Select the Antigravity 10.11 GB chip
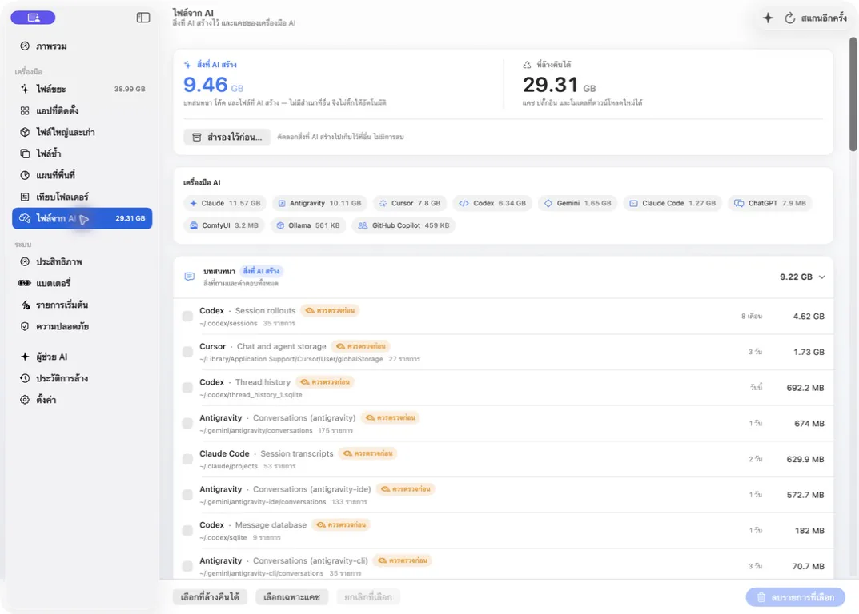 pos(320,203)
